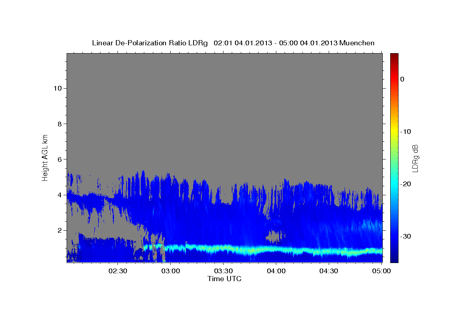Screen dimensions: 473x315
Task: Click the small gray gap in blue cloud near 04:00
Action: [275, 236]
